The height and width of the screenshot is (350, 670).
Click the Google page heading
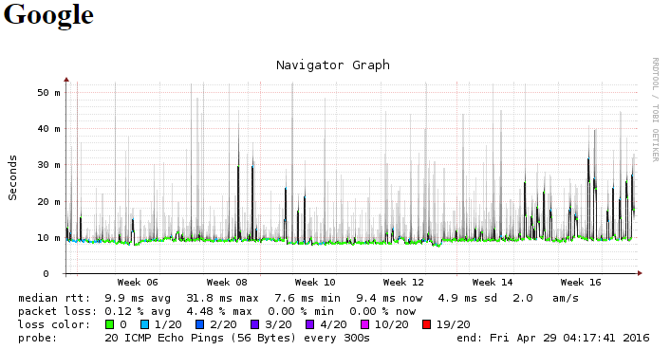pyautogui.click(x=48, y=15)
